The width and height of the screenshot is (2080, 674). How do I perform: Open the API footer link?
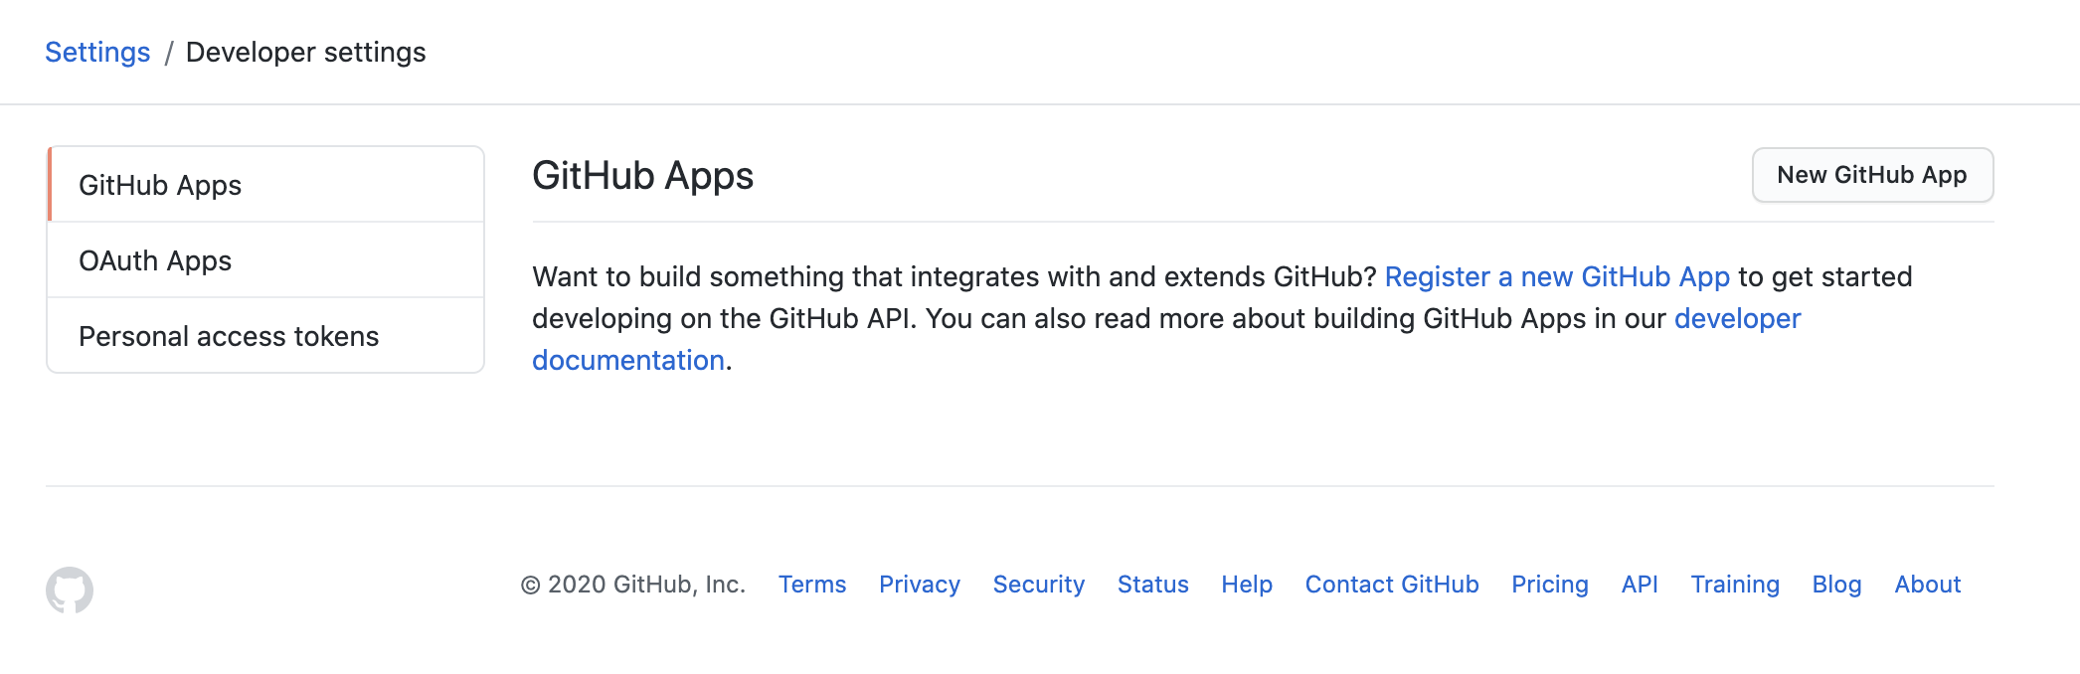pyautogui.click(x=1639, y=585)
